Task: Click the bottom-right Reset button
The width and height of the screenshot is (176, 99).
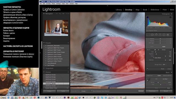Action: [166, 91]
